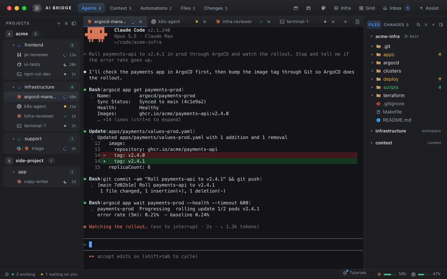Open the Files tab in top bar
Image resolution: width=447 pixels, height=279 pixels.
[x=188, y=8]
